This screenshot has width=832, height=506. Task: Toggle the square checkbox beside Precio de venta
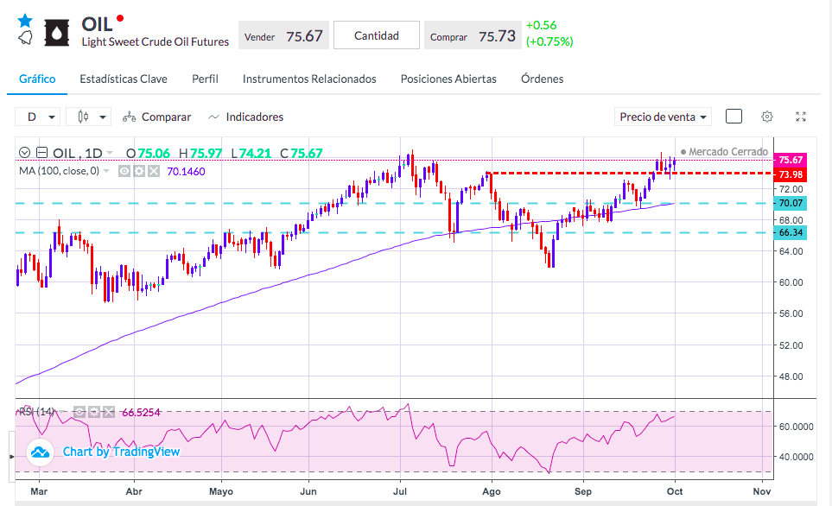734,117
